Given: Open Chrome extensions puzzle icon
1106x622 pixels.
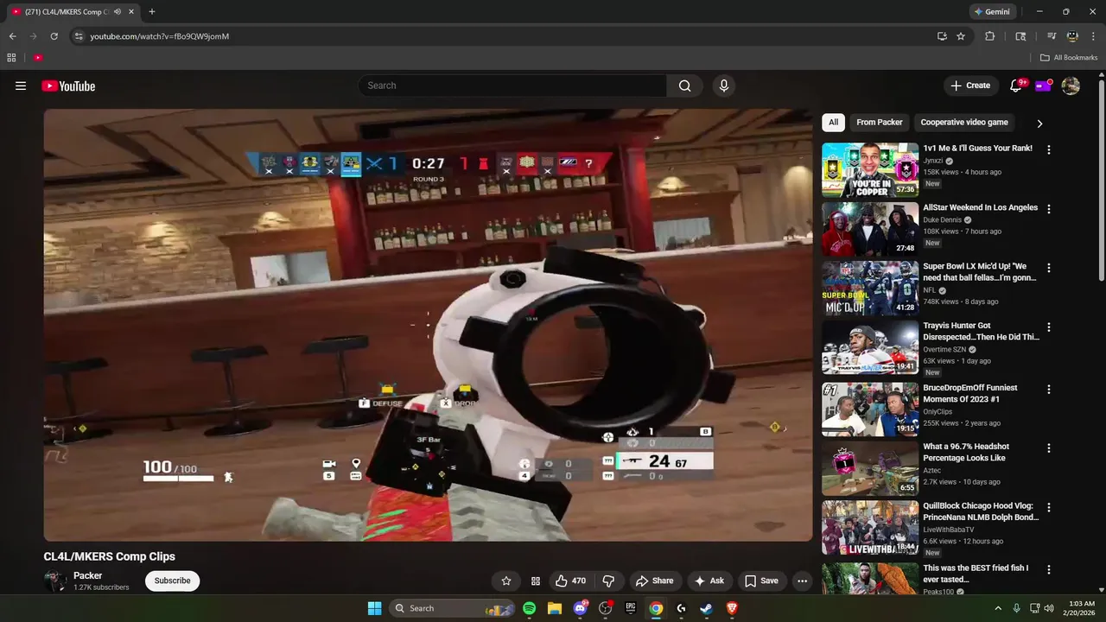Looking at the screenshot, I should click(990, 36).
